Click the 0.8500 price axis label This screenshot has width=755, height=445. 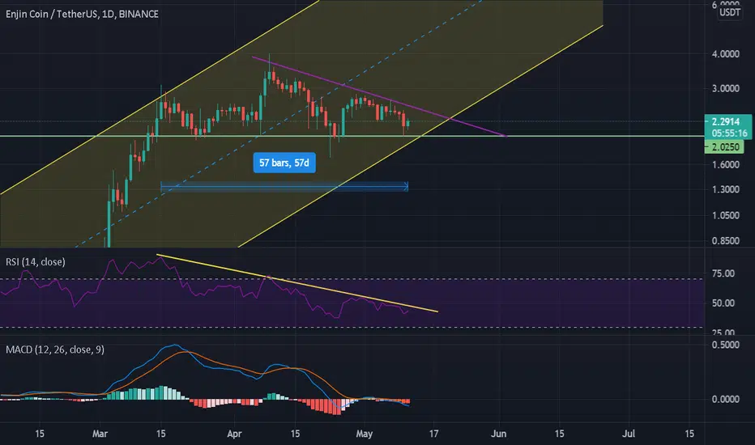click(x=725, y=241)
